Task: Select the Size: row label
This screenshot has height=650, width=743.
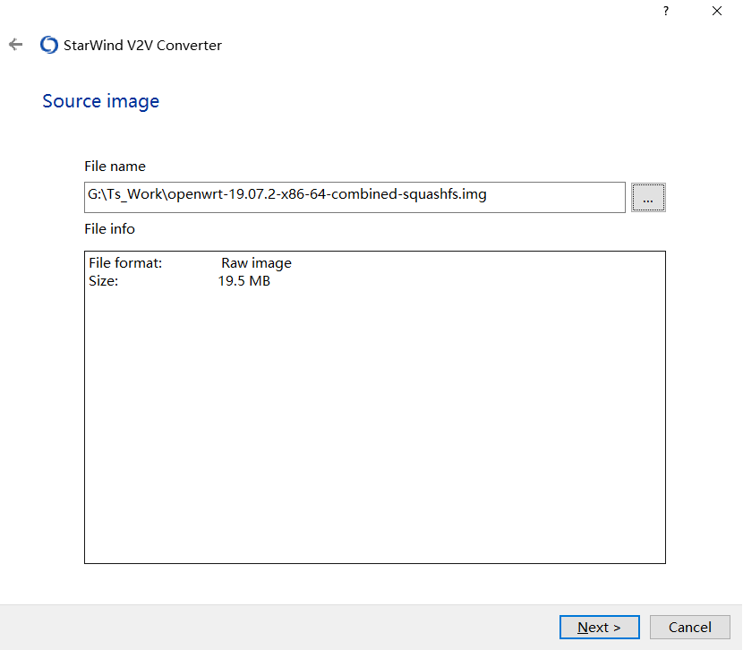Action: (x=104, y=281)
